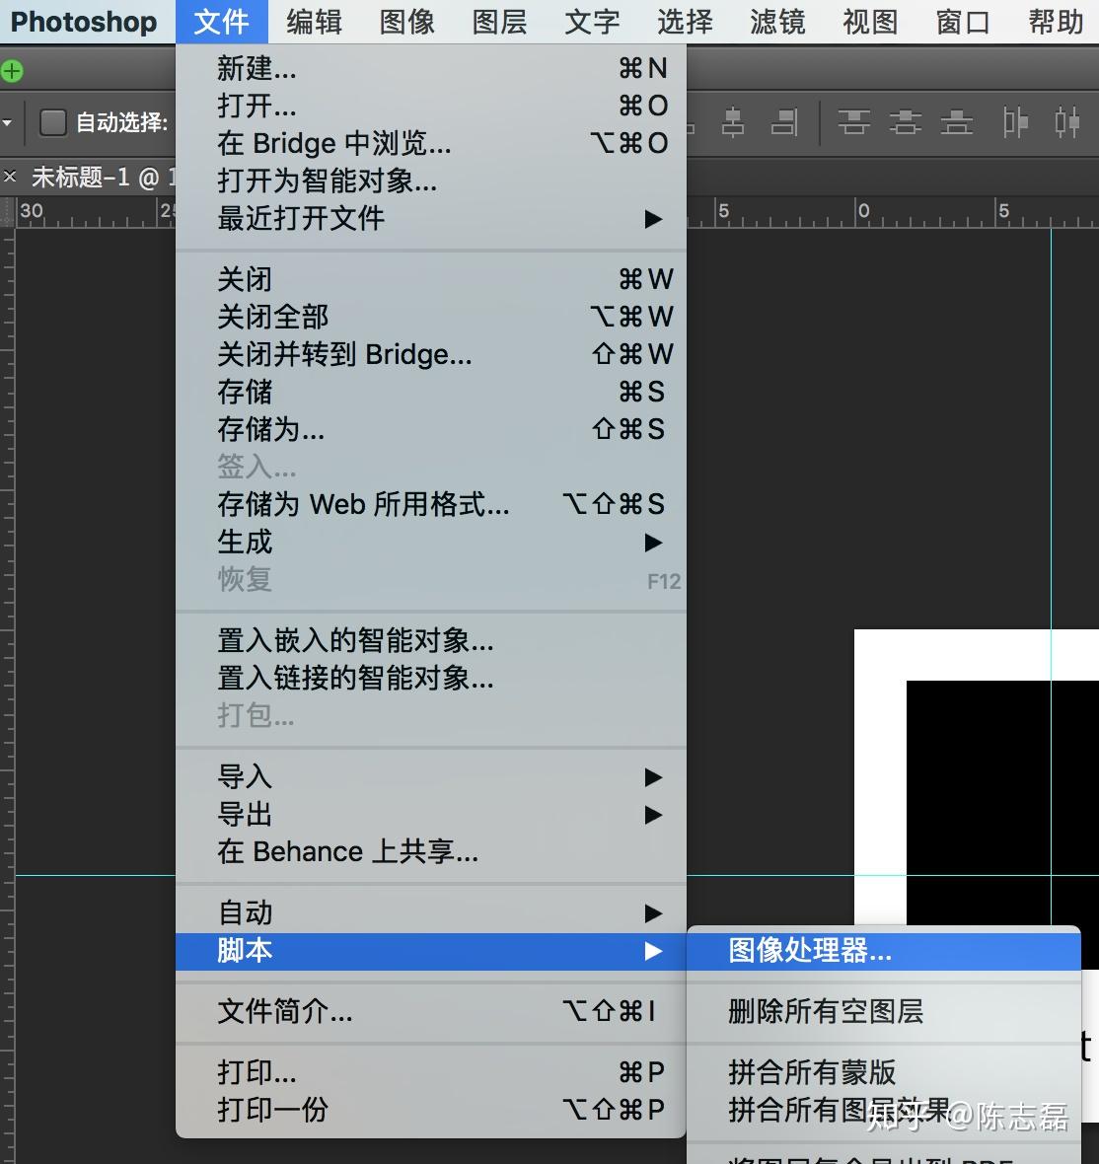Choose 打印... menu entry
1099x1164 pixels.
(431, 1072)
